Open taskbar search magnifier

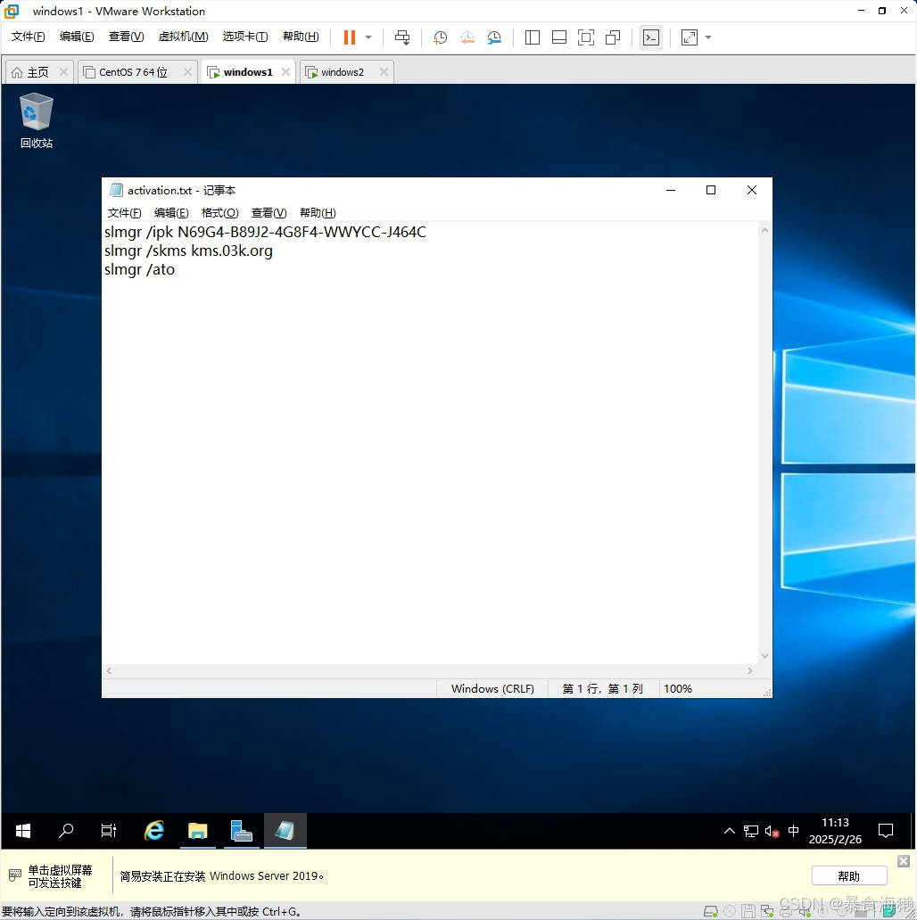coord(66,831)
